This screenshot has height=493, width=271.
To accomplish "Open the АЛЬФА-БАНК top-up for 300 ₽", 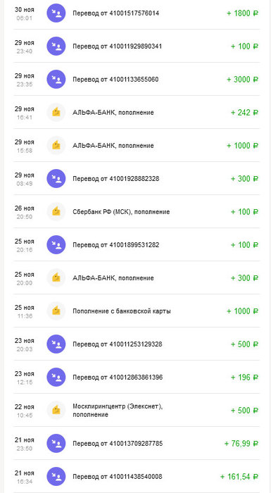I will coord(137,278).
